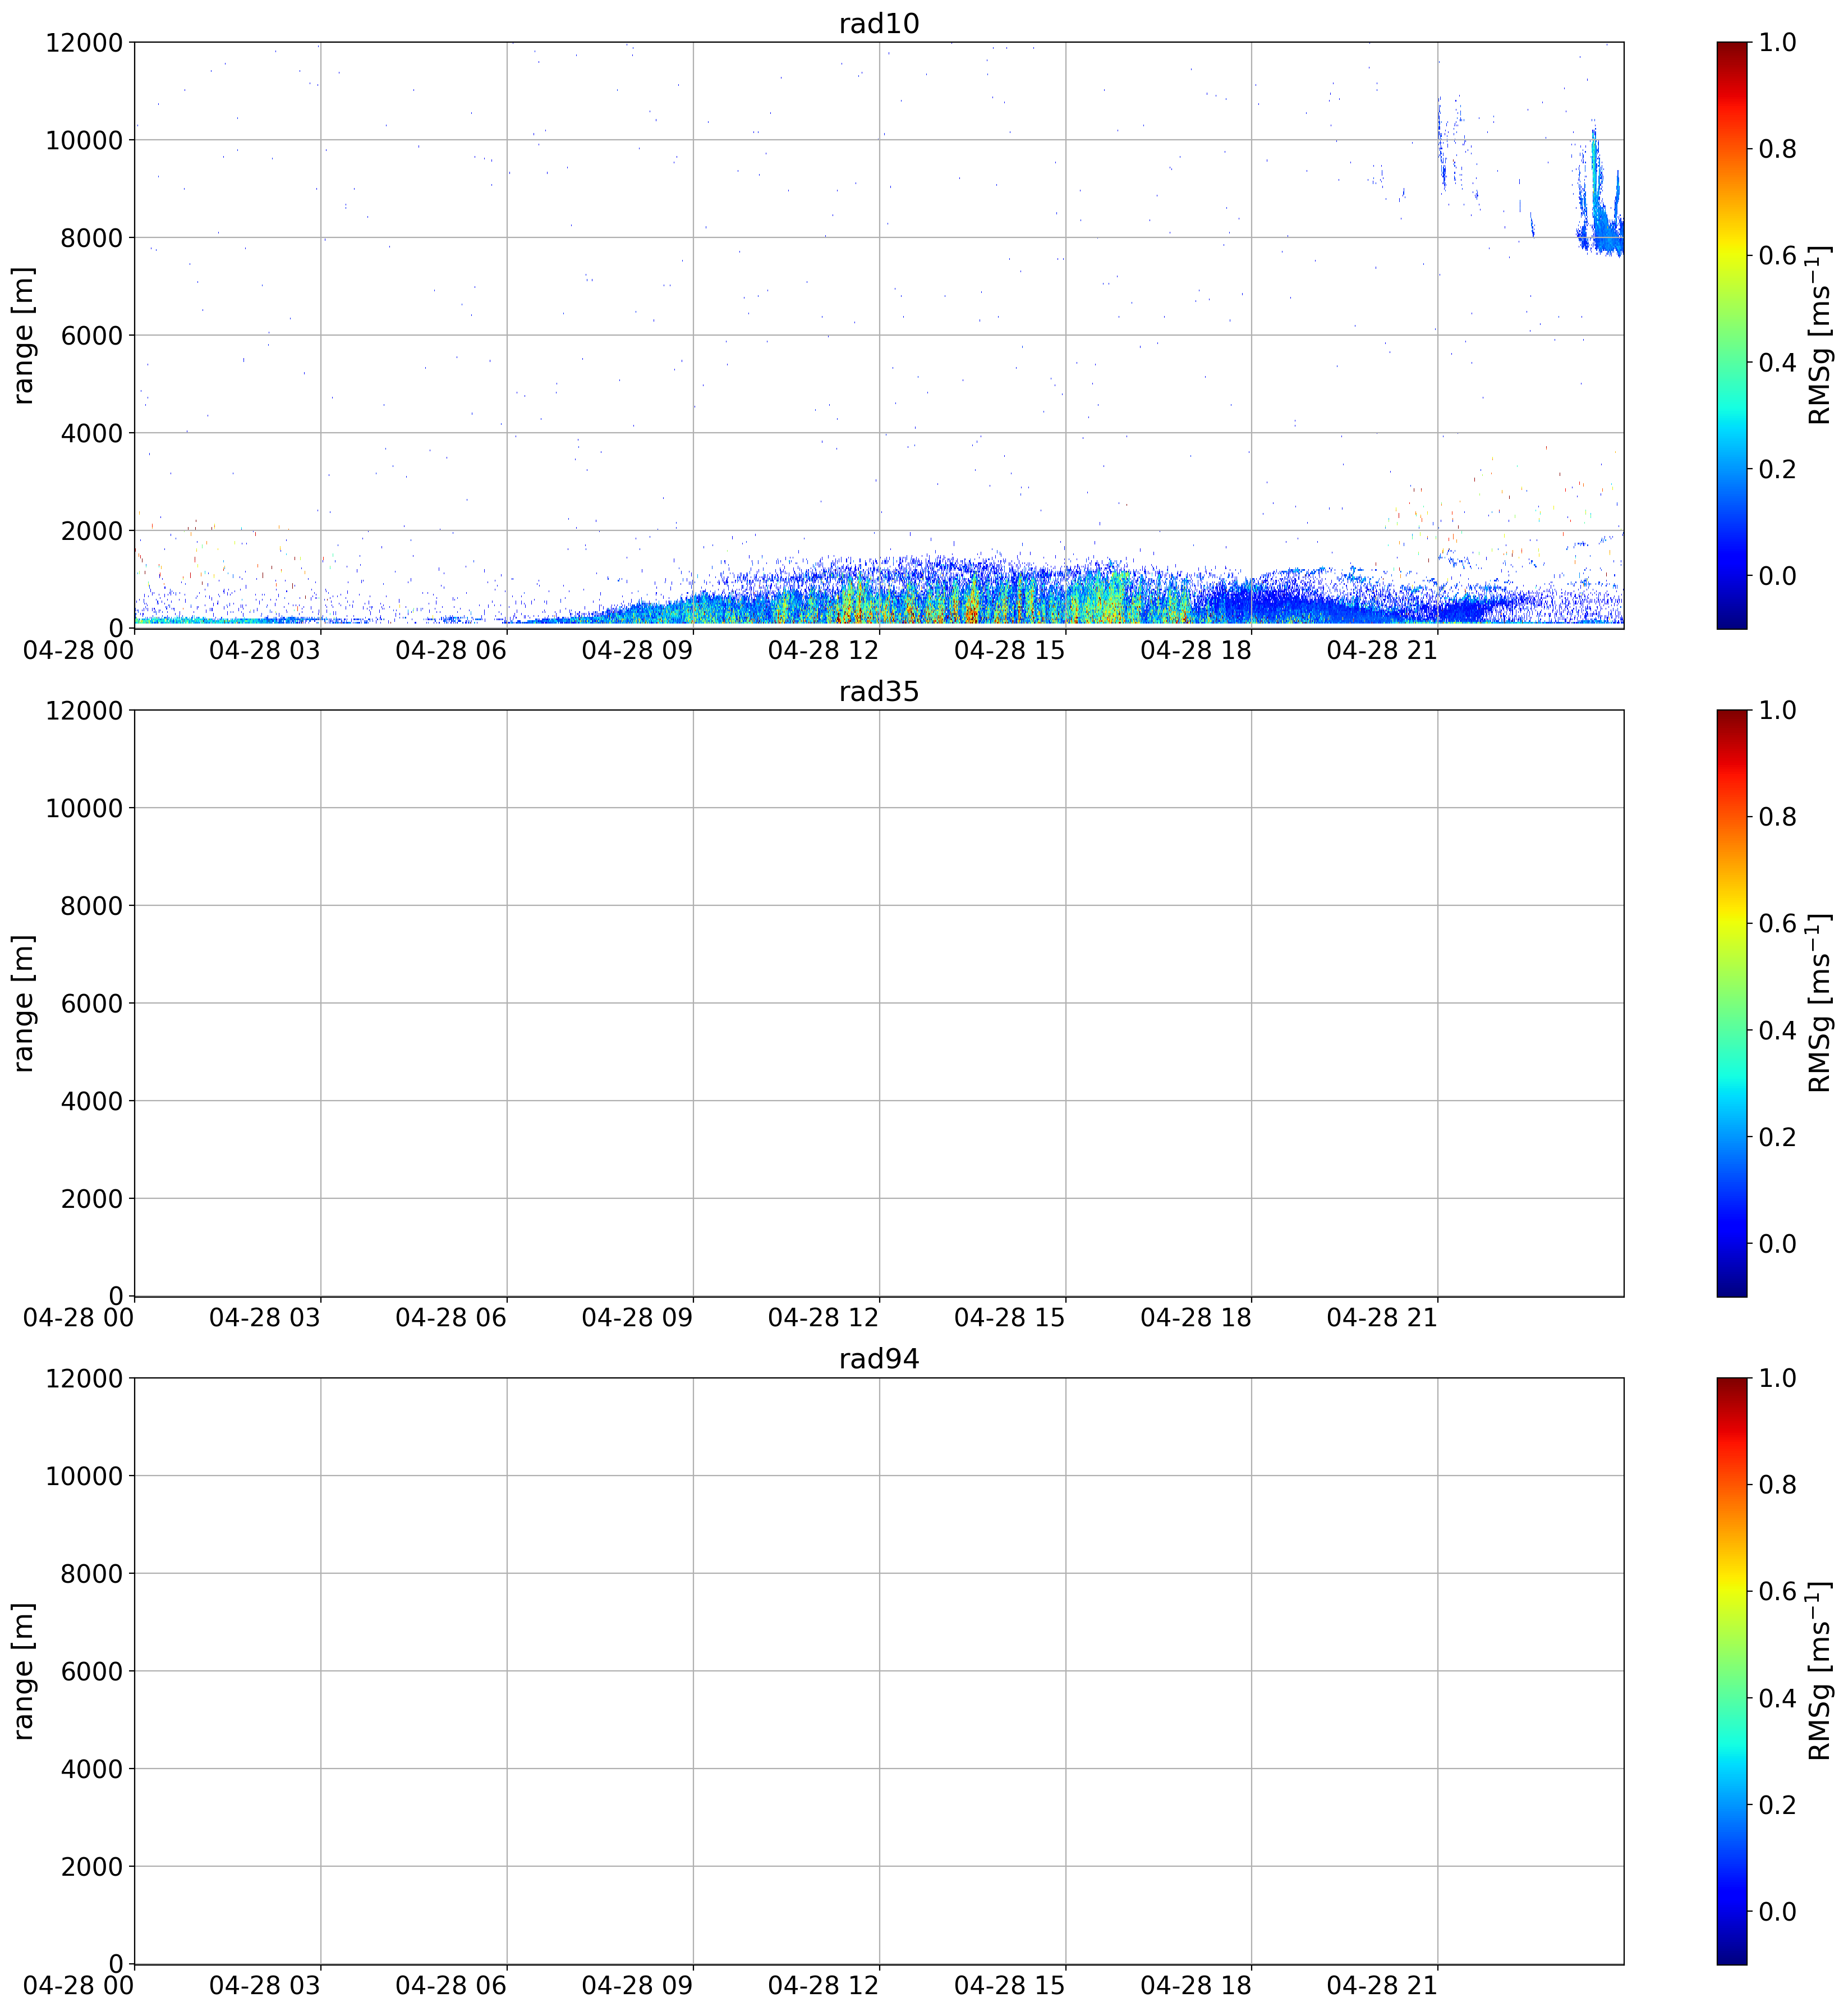1848x2011 pixels.
Task: Click the top panel's RMSg colorbar
Action: (1731, 335)
